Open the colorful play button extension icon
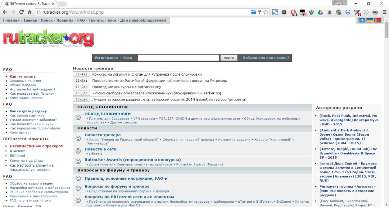389x207 pixels. pos(366,12)
